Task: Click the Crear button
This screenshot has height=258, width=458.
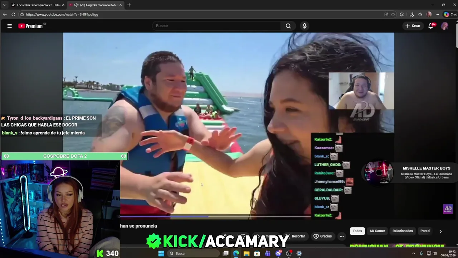Action: 413,26
